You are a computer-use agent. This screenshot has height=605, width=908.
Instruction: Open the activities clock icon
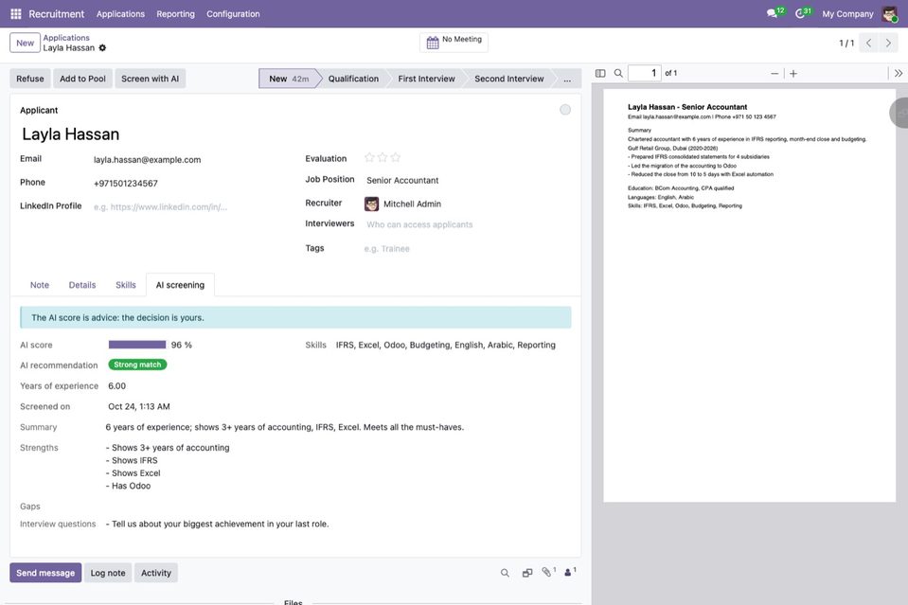[x=800, y=13]
